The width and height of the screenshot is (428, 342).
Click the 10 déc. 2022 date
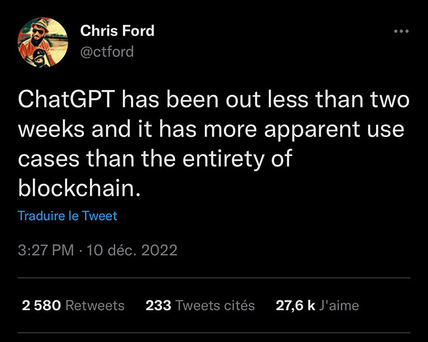coord(133,250)
